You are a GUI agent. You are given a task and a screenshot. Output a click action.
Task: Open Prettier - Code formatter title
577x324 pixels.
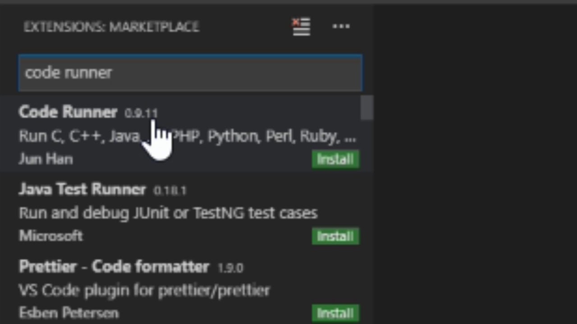coord(114,266)
